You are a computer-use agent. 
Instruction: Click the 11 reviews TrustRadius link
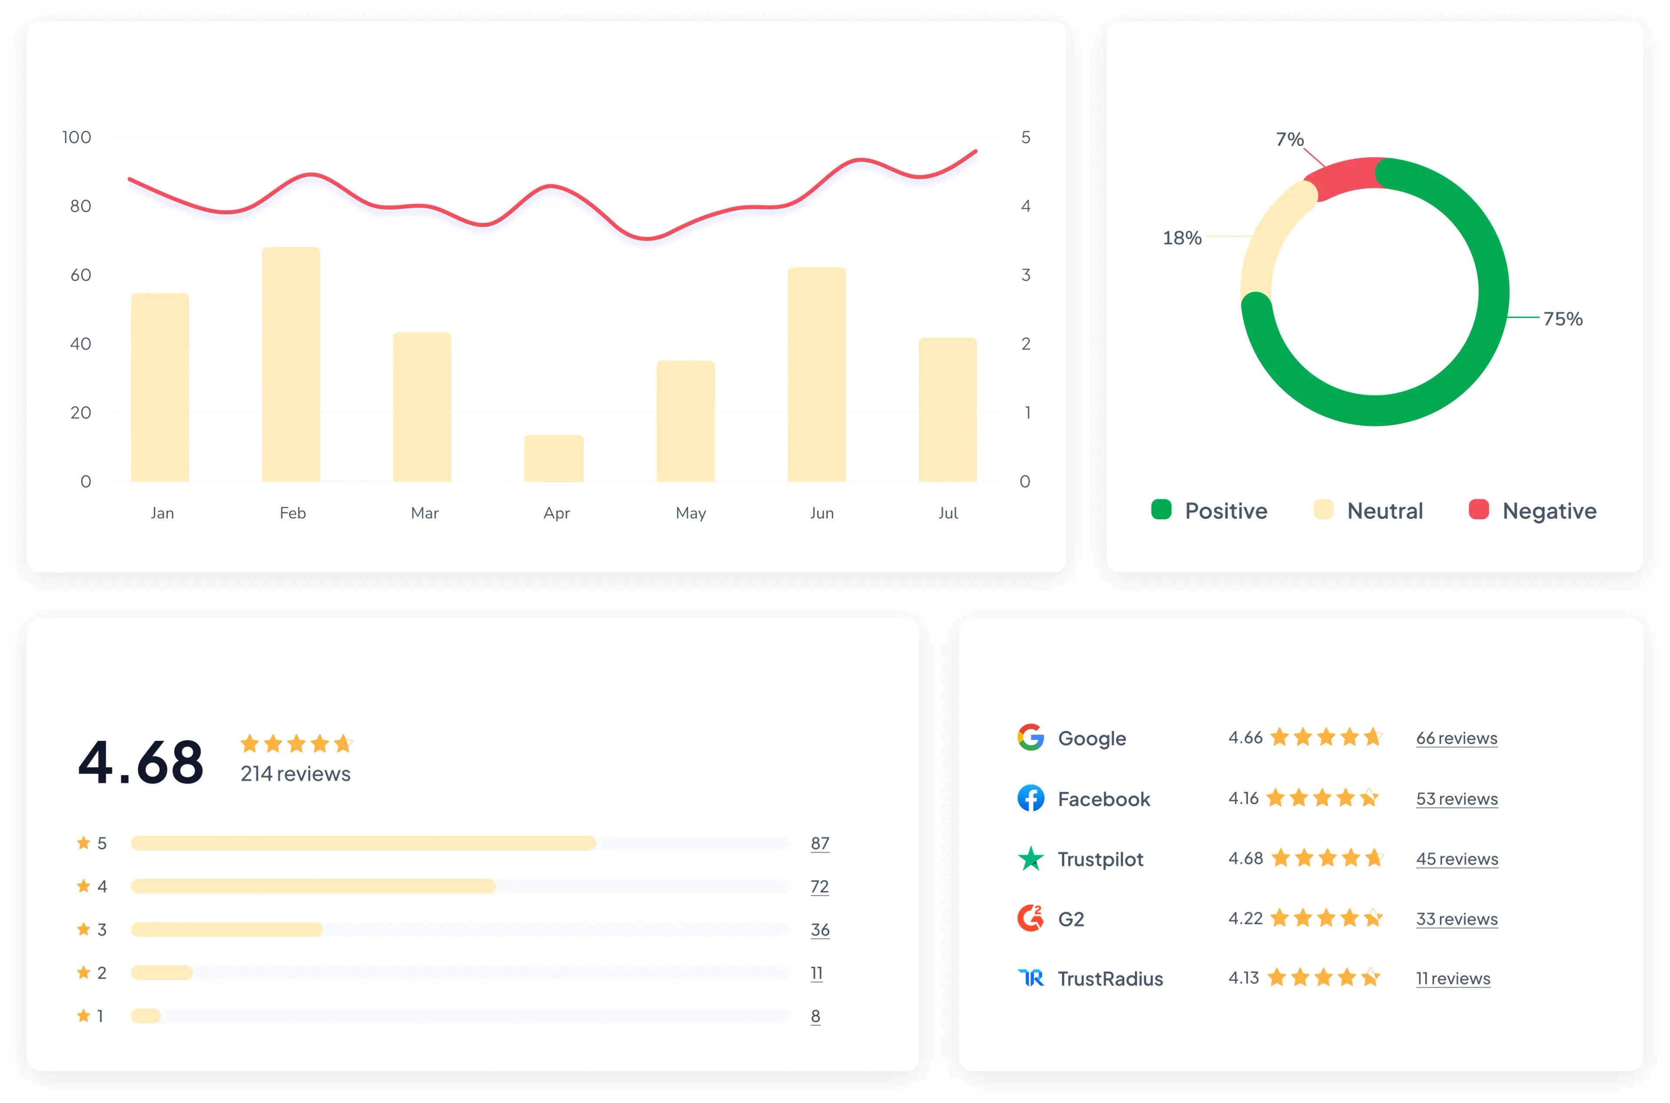1453,979
